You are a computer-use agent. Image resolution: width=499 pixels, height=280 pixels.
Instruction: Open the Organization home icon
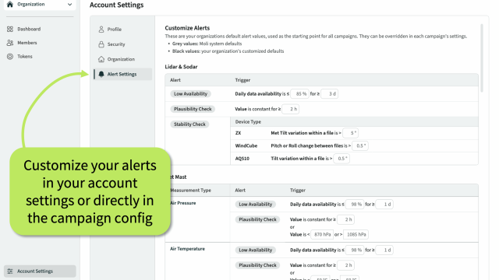[10, 4]
